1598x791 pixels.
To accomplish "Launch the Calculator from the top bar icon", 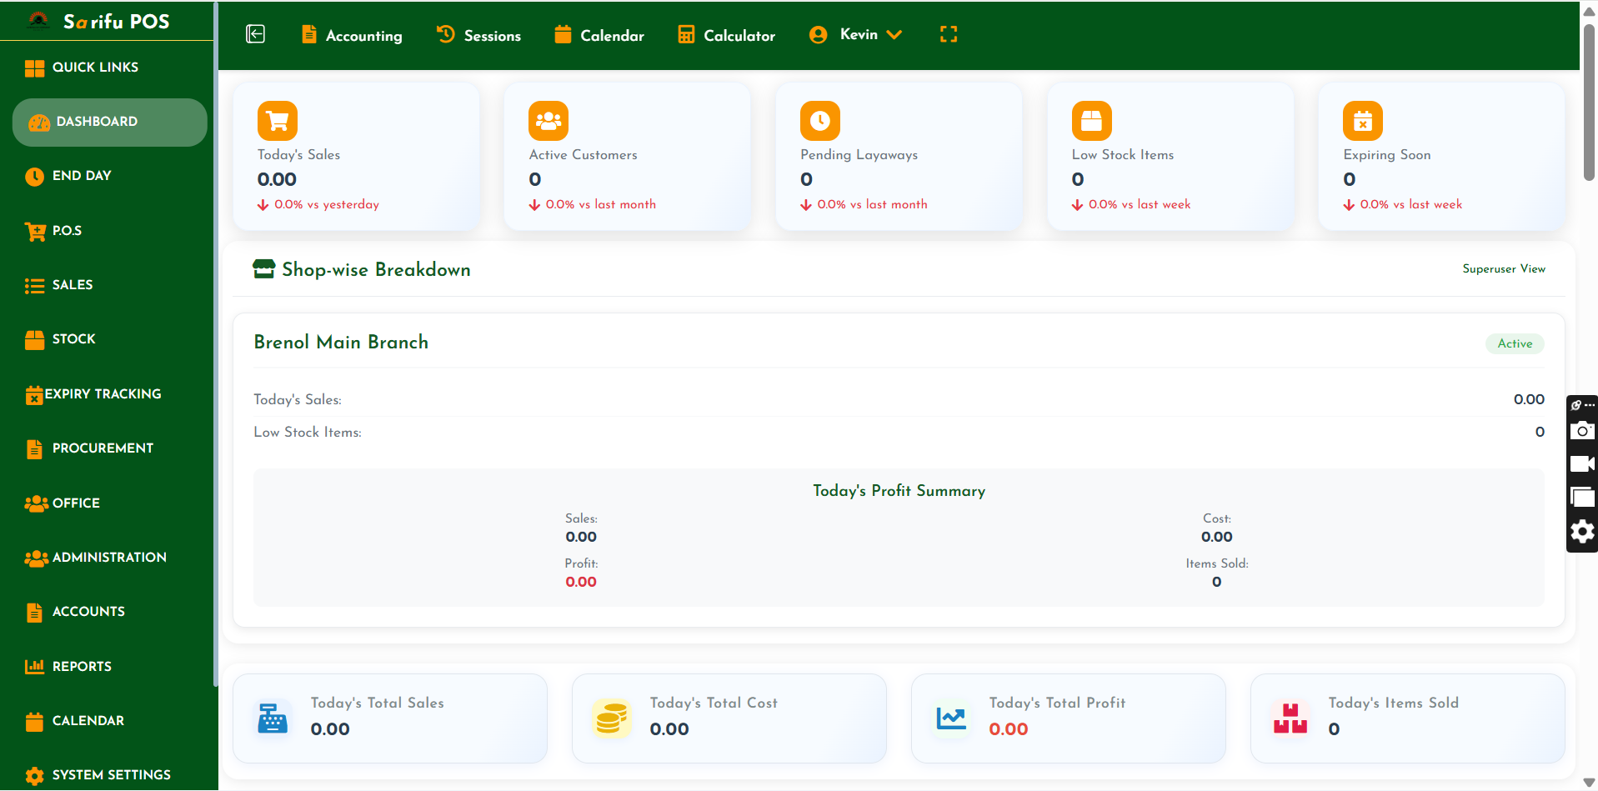I will click(685, 34).
